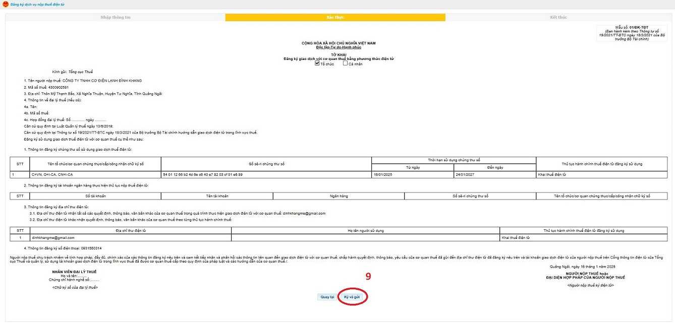Click the line 4c. Hợp đồng đại lý thuế
Viewport: 675px width, 325px height.
tap(65, 120)
